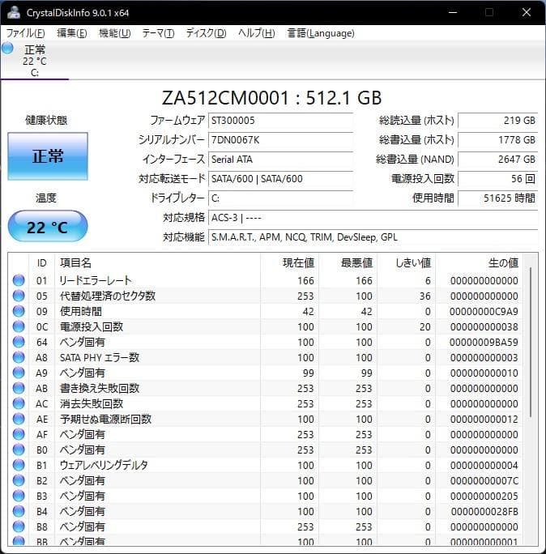Click status circle for ID B4 row
The image size is (546, 554).
(19, 511)
